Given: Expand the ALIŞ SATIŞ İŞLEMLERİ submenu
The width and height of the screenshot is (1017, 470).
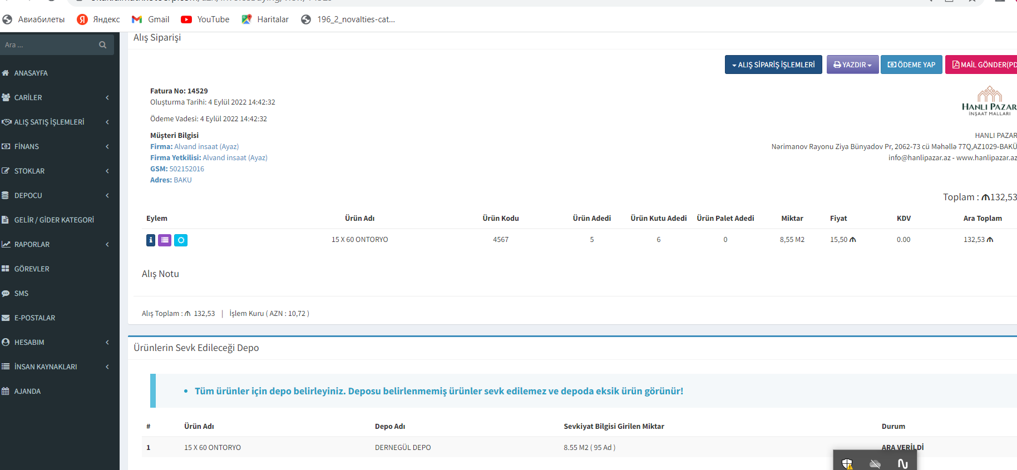Looking at the screenshot, I should coord(56,122).
